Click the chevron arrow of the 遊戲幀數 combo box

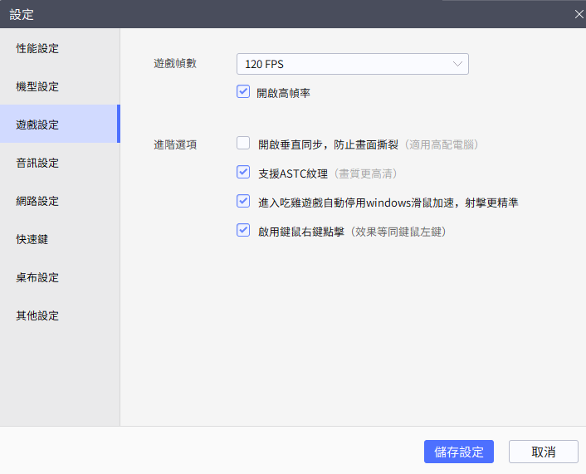457,64
